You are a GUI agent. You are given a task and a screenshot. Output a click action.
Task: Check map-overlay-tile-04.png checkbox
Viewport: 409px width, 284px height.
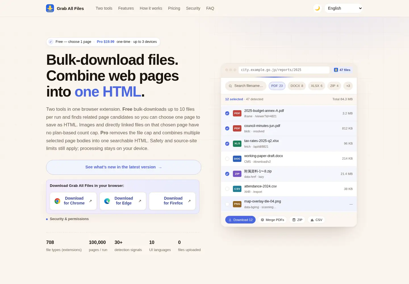tap(227, 204)
